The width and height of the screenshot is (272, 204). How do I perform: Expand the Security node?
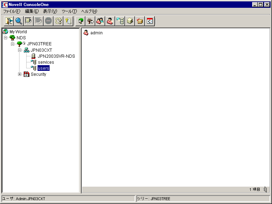19,74
